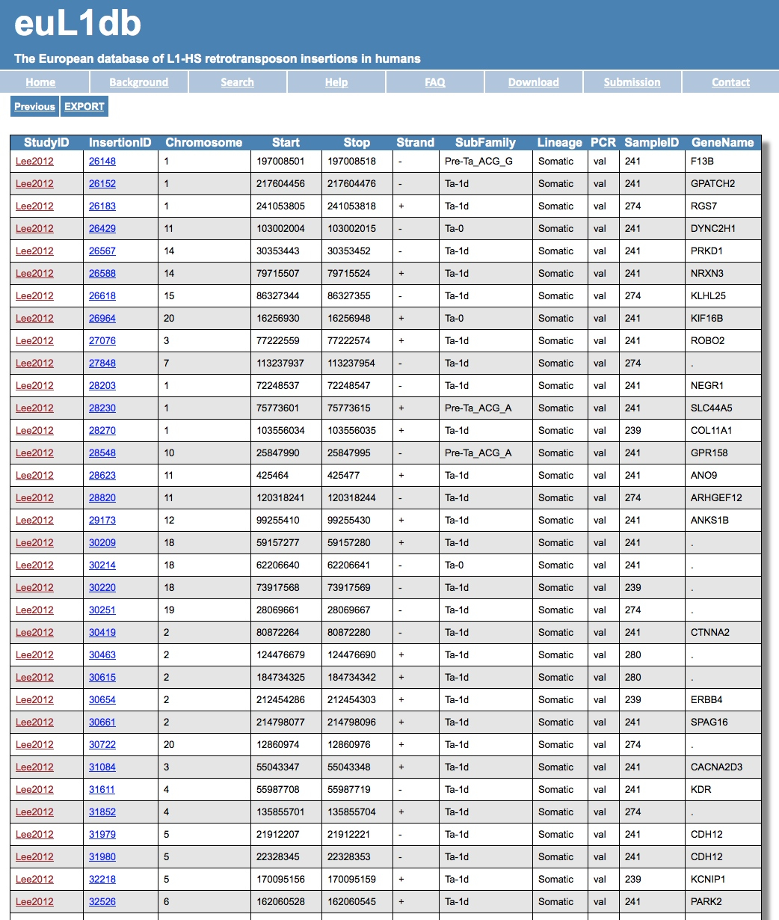This screenshot has height=920, width=779.
Task: Open the Search menu item
Action: click(237, 82)
